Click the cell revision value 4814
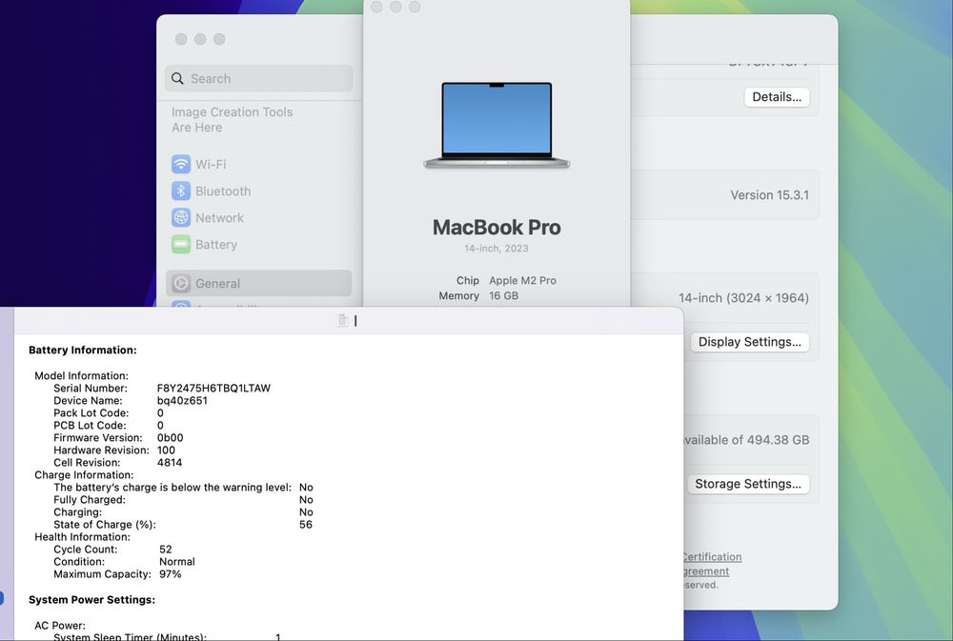Image resolution: width=953 pixels, height=641 pixels. [x=170, y=463]
